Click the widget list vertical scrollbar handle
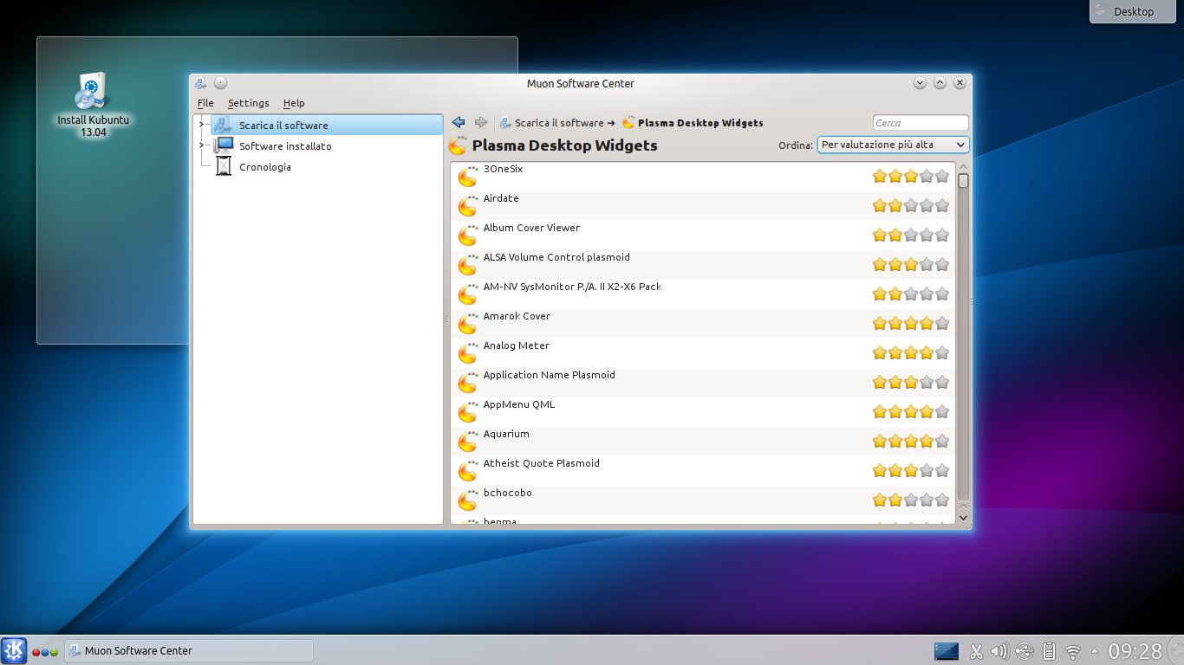The image size is (1184, 665). pos(963,181)
